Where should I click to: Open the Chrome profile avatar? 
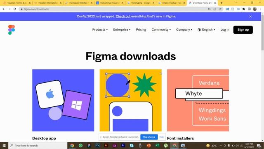tap(255, 9)
